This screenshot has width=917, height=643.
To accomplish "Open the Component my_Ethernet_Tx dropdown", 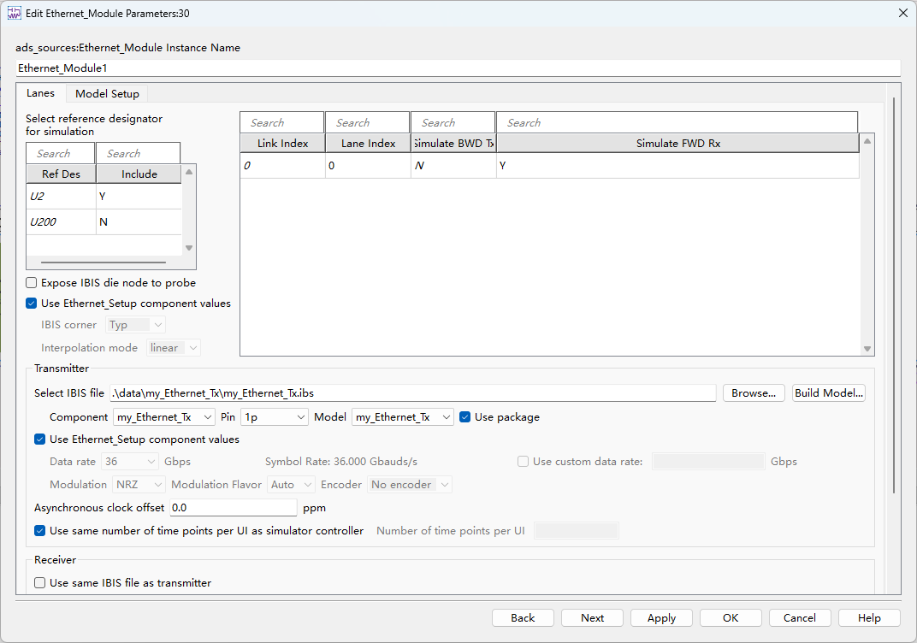I will click(163, 416).
